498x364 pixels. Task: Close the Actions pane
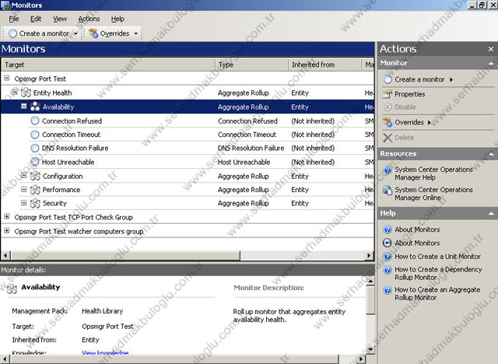(x=491, y=49)
